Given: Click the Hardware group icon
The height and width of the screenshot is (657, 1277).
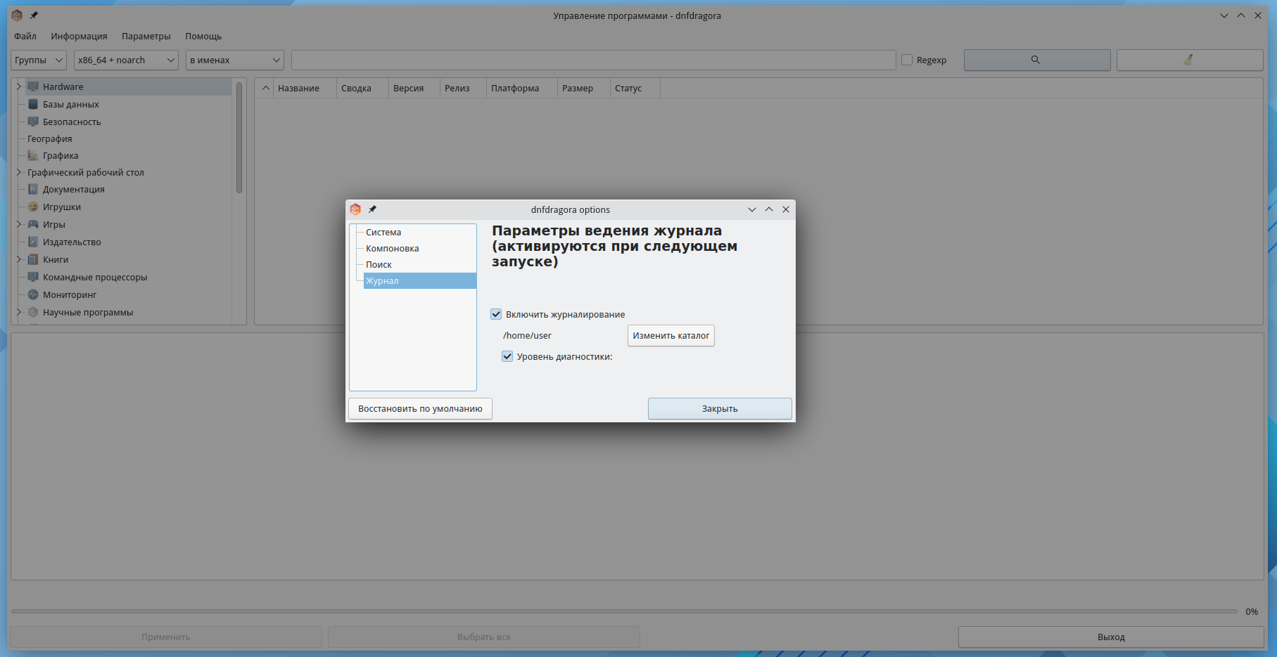Looking at the screenshot, I should point(33,86).
